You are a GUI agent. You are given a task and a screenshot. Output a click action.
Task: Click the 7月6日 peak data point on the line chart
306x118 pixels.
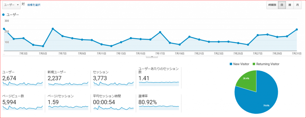point(53,29)
